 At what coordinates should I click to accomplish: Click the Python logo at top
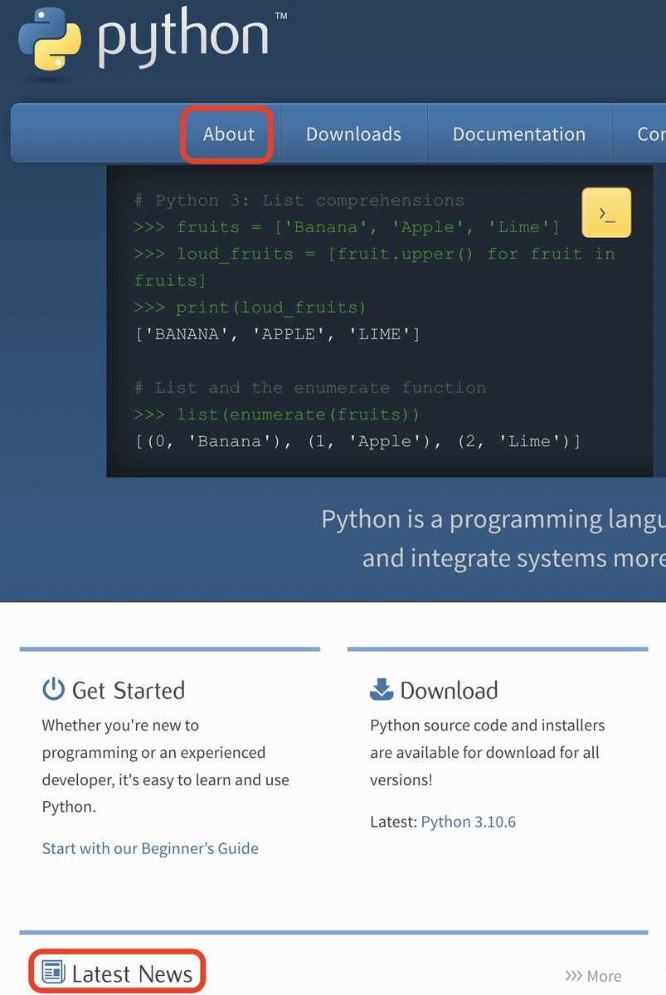(x=50, y=37)
